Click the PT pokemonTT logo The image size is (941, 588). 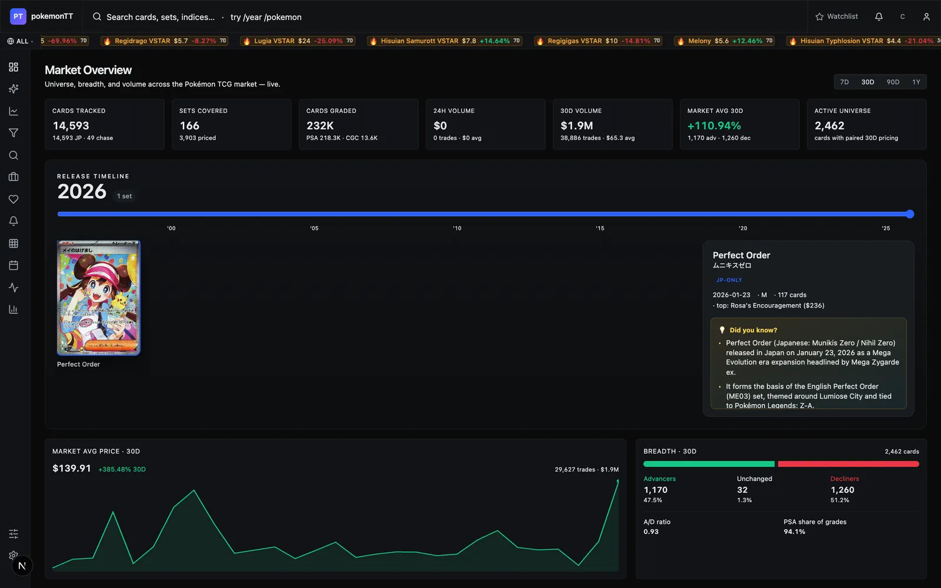(42, 16)
